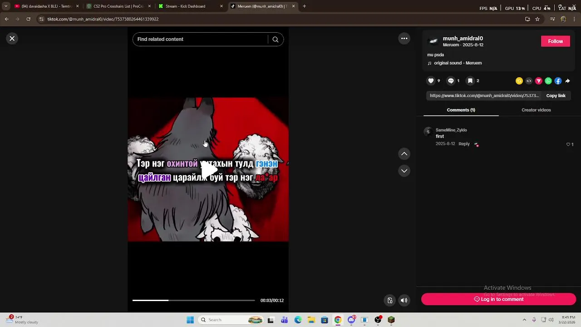The height and width of the screenshot is (327, 581).
Task: Click the search magnifier in Find related content
Action: pyautogui.click(x=275, y=40)
